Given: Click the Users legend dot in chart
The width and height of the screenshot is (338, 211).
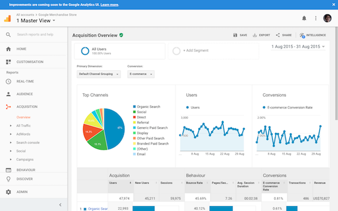Looking at the screenshot, I should 187,107.
